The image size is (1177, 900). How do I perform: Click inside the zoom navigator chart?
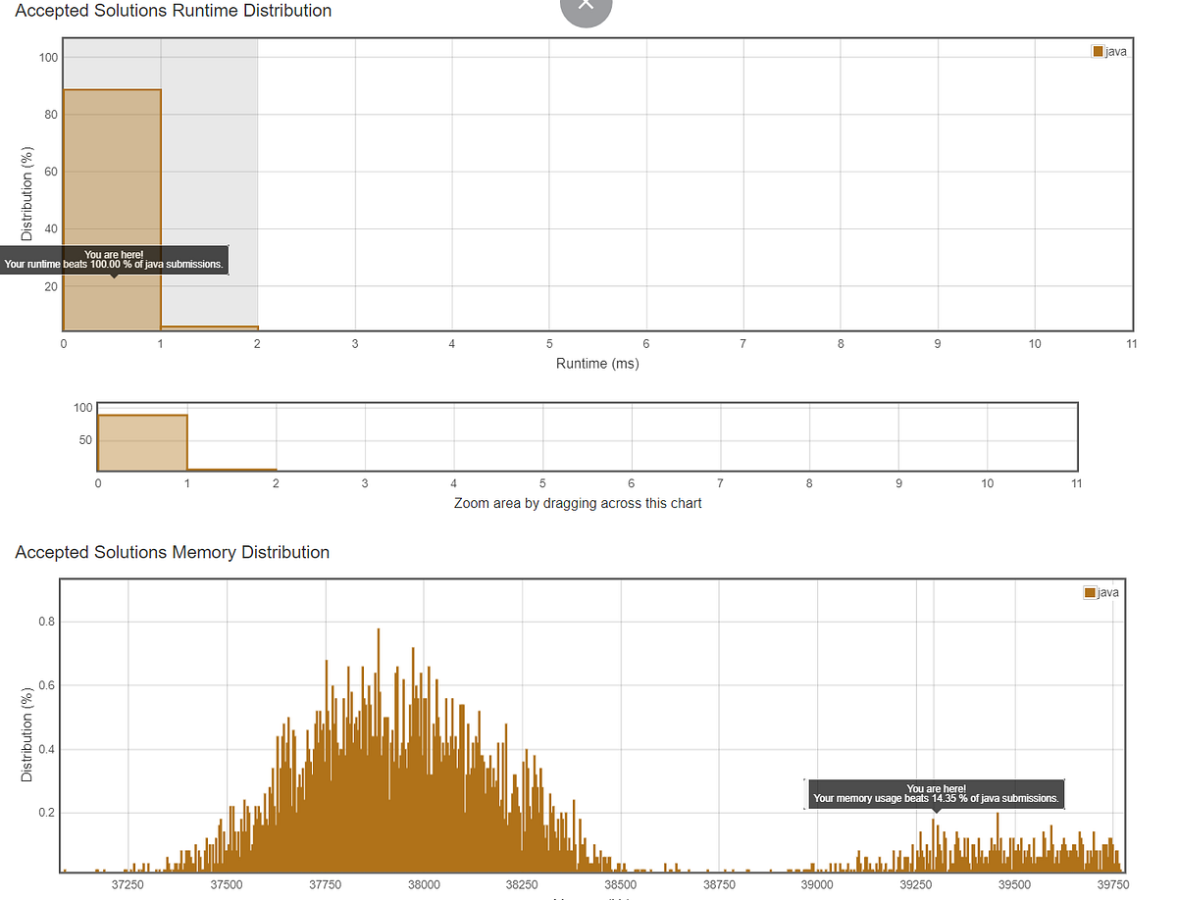(588, 434)
